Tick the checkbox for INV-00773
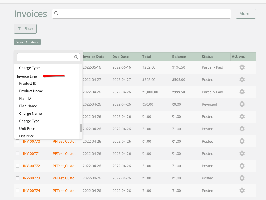 click(x=18, y=178)
